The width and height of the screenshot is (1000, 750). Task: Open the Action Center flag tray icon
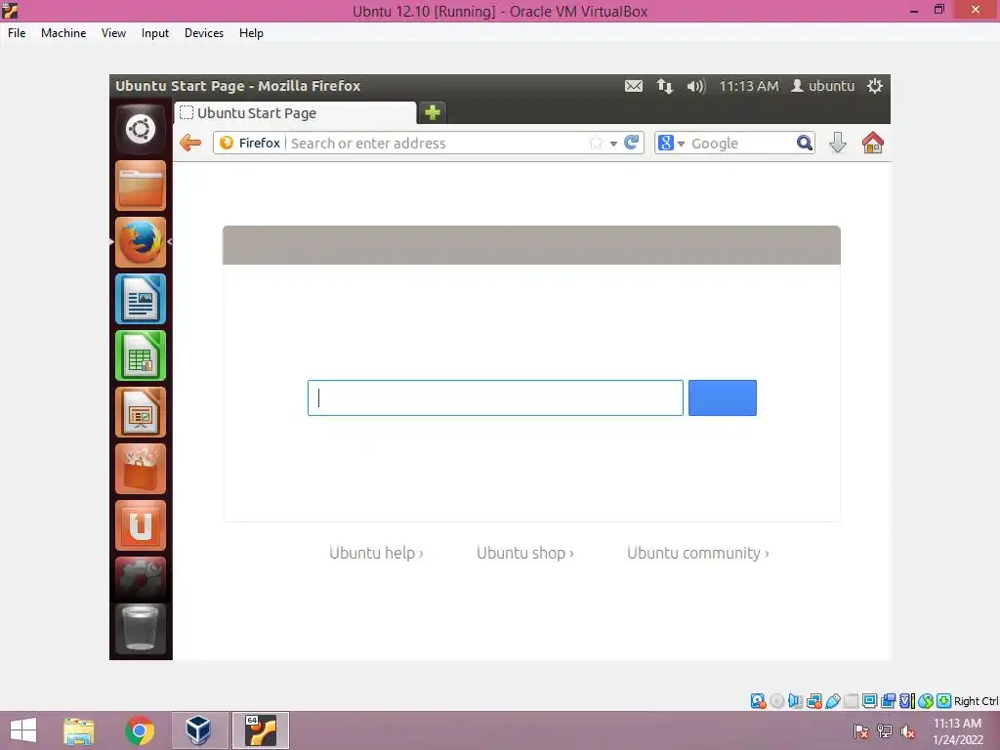click(861, 731)
